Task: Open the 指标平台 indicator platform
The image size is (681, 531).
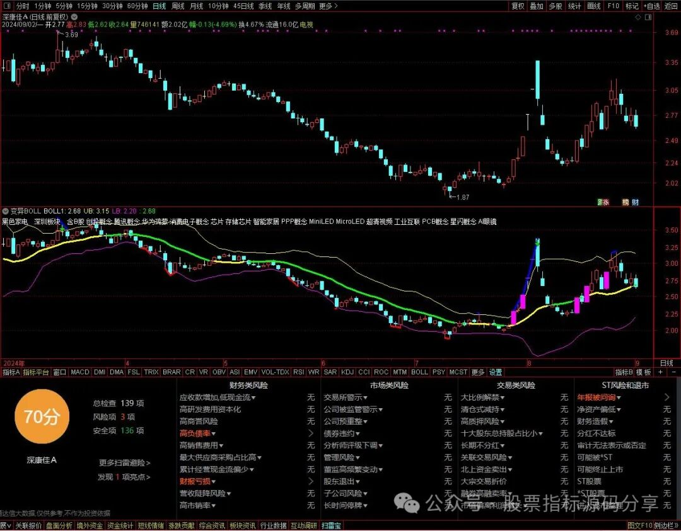Action: [x=36, y=372]
